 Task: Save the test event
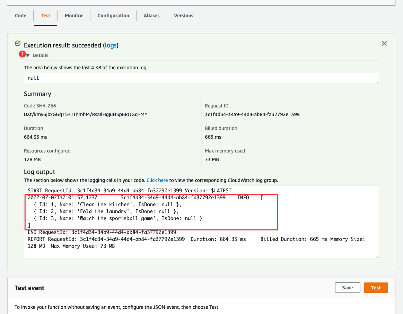[x=348, y=288]
